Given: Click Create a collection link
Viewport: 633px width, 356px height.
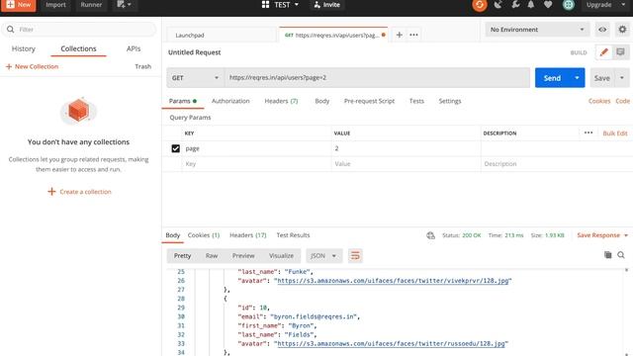Looking at the screenshot, I should pos(79,192).
